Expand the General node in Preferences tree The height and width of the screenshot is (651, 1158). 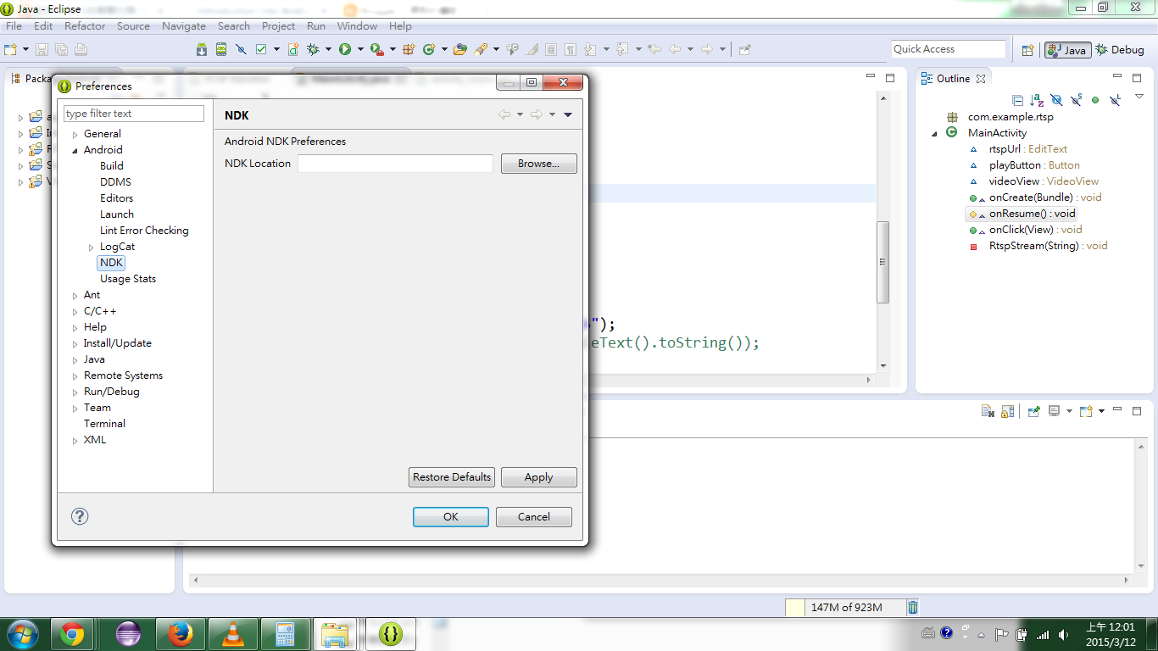pyautogui.click(x=75, y=134)
